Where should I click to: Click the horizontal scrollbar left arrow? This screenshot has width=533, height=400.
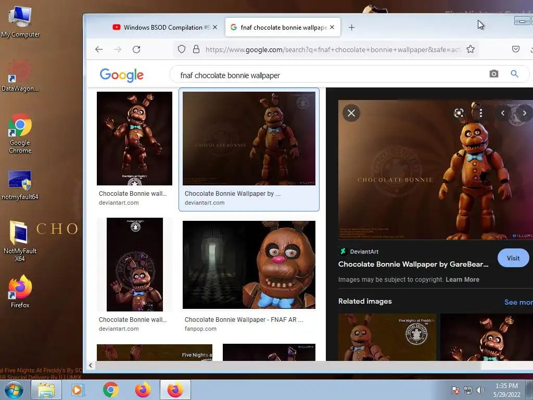point(91,365)
